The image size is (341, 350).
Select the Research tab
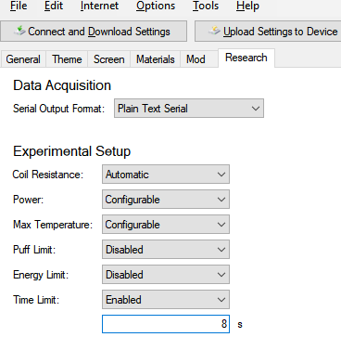pyautogui.click(x=246, y=58)
